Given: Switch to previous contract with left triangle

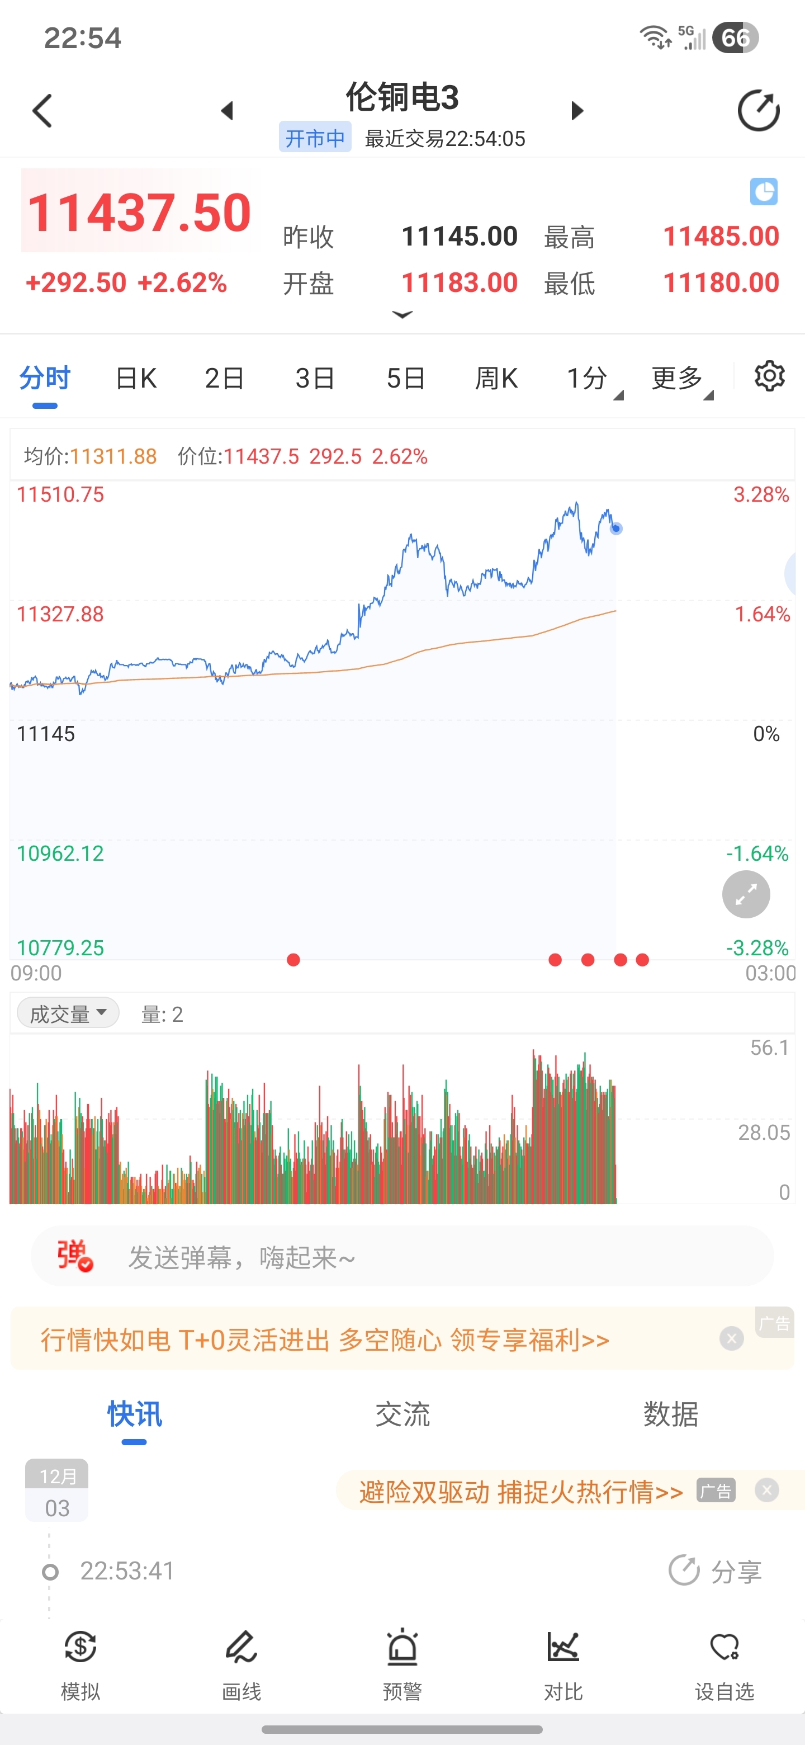Looking at the screenshot, I should click(x=228, y=110).
